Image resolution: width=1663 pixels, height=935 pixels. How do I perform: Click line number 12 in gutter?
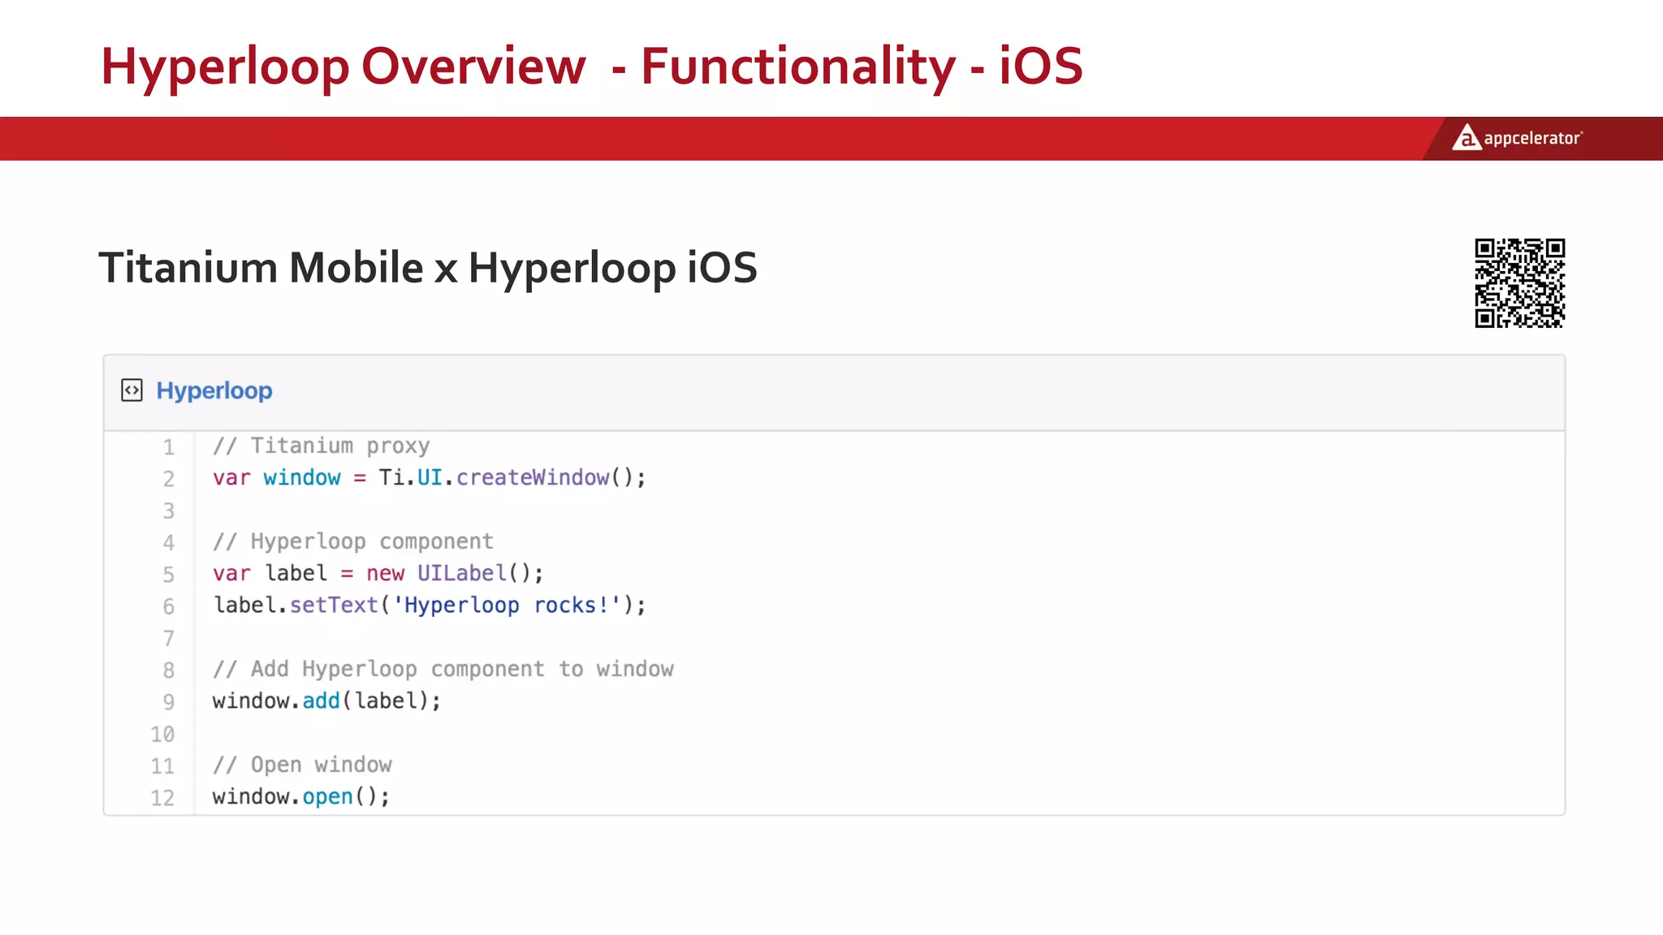pyautogui.click(x=162, y=798)
